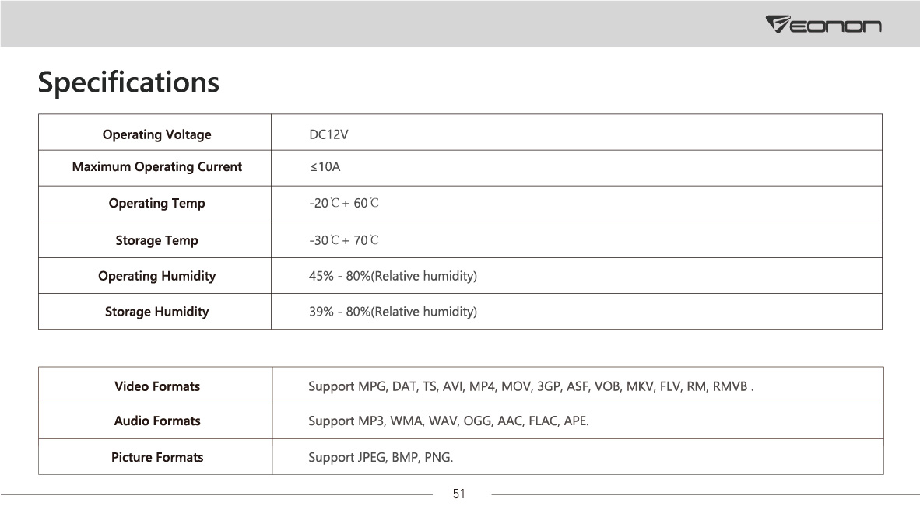The height and width of the screenshot is (506, 920).
Task: Select the Audio Formats label
Action: [156, 421]
